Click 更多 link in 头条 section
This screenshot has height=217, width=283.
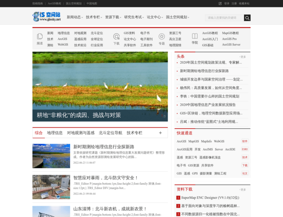(242, 57)
